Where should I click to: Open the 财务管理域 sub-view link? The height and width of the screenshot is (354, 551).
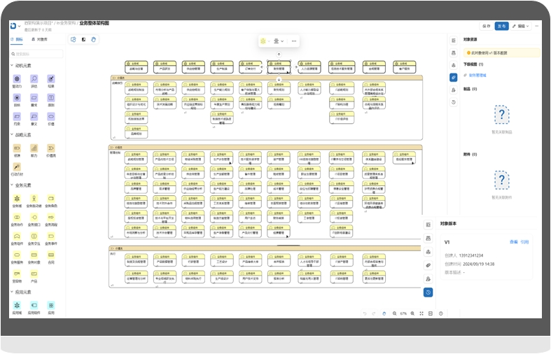click(477, 75)
